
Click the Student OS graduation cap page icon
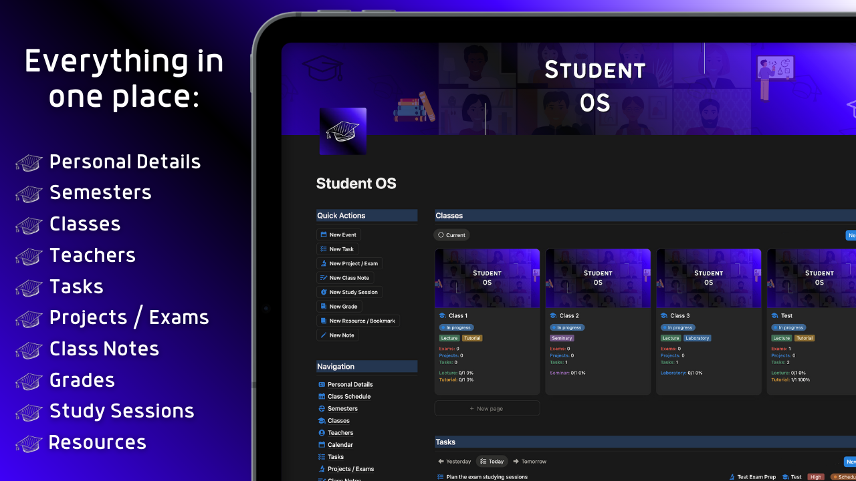[343, 130]
